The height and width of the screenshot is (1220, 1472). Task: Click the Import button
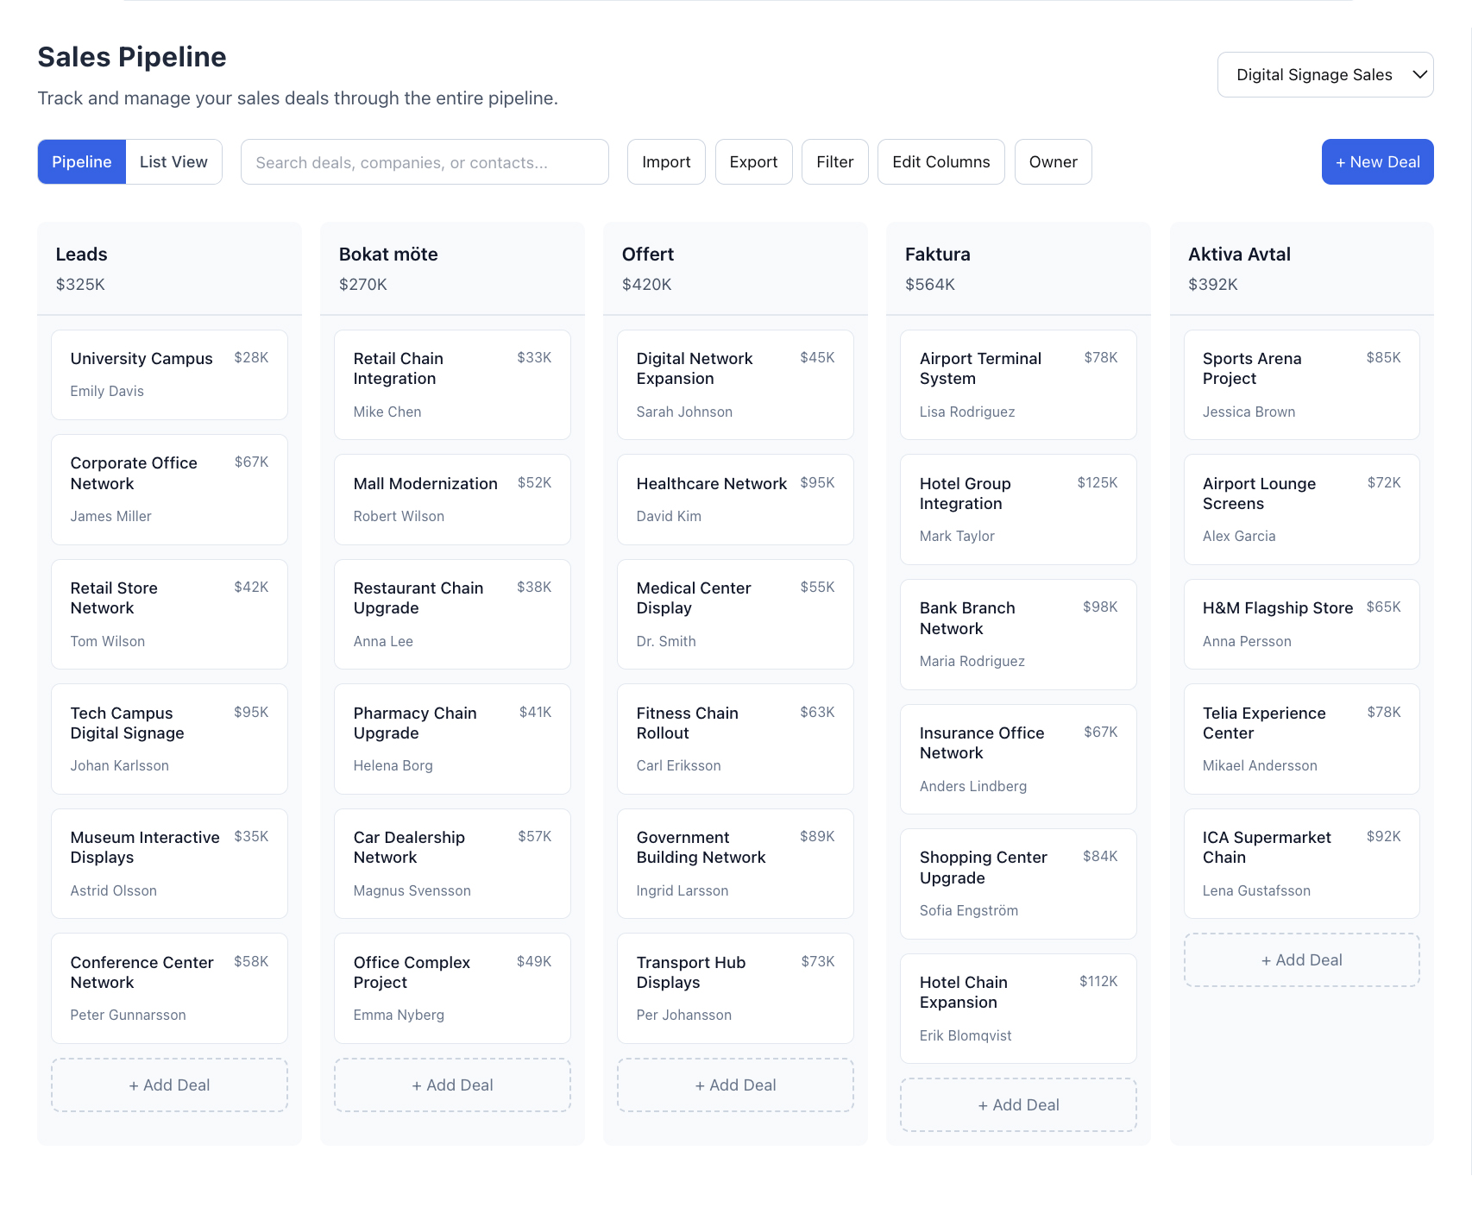pos(665,161)
